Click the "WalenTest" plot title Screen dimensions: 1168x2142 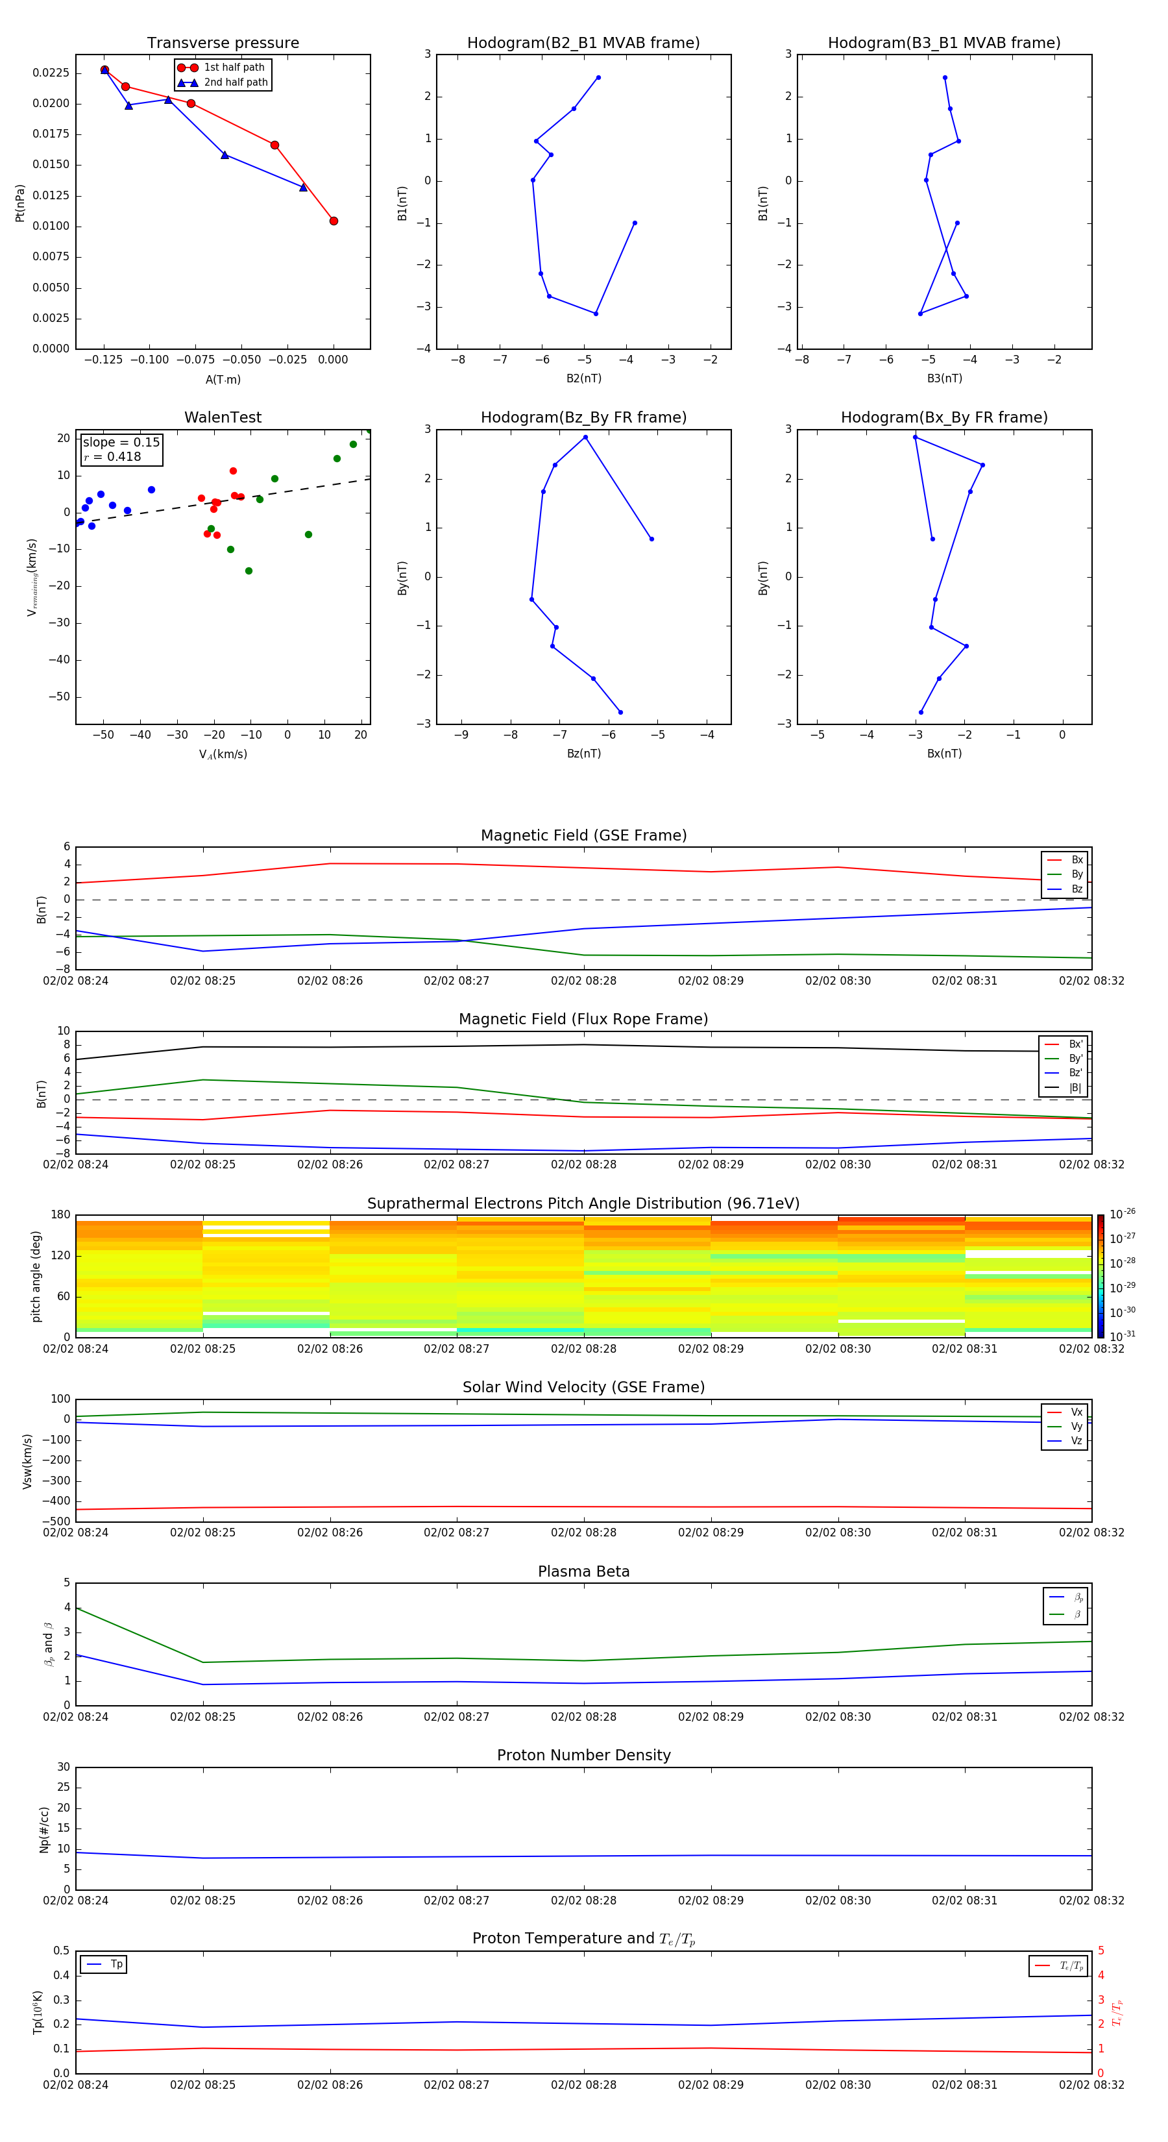click(x=223, y=417)
